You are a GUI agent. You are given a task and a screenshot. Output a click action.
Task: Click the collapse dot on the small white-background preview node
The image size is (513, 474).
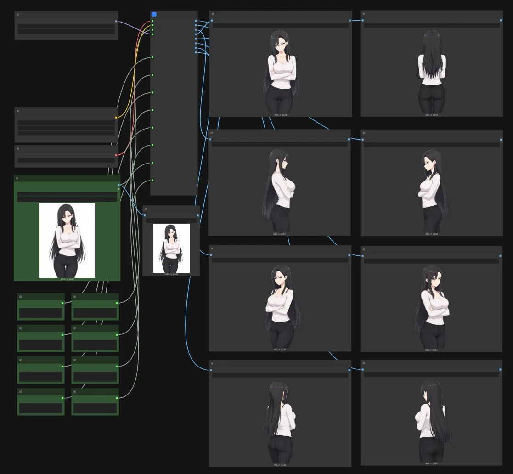(146, 209)
